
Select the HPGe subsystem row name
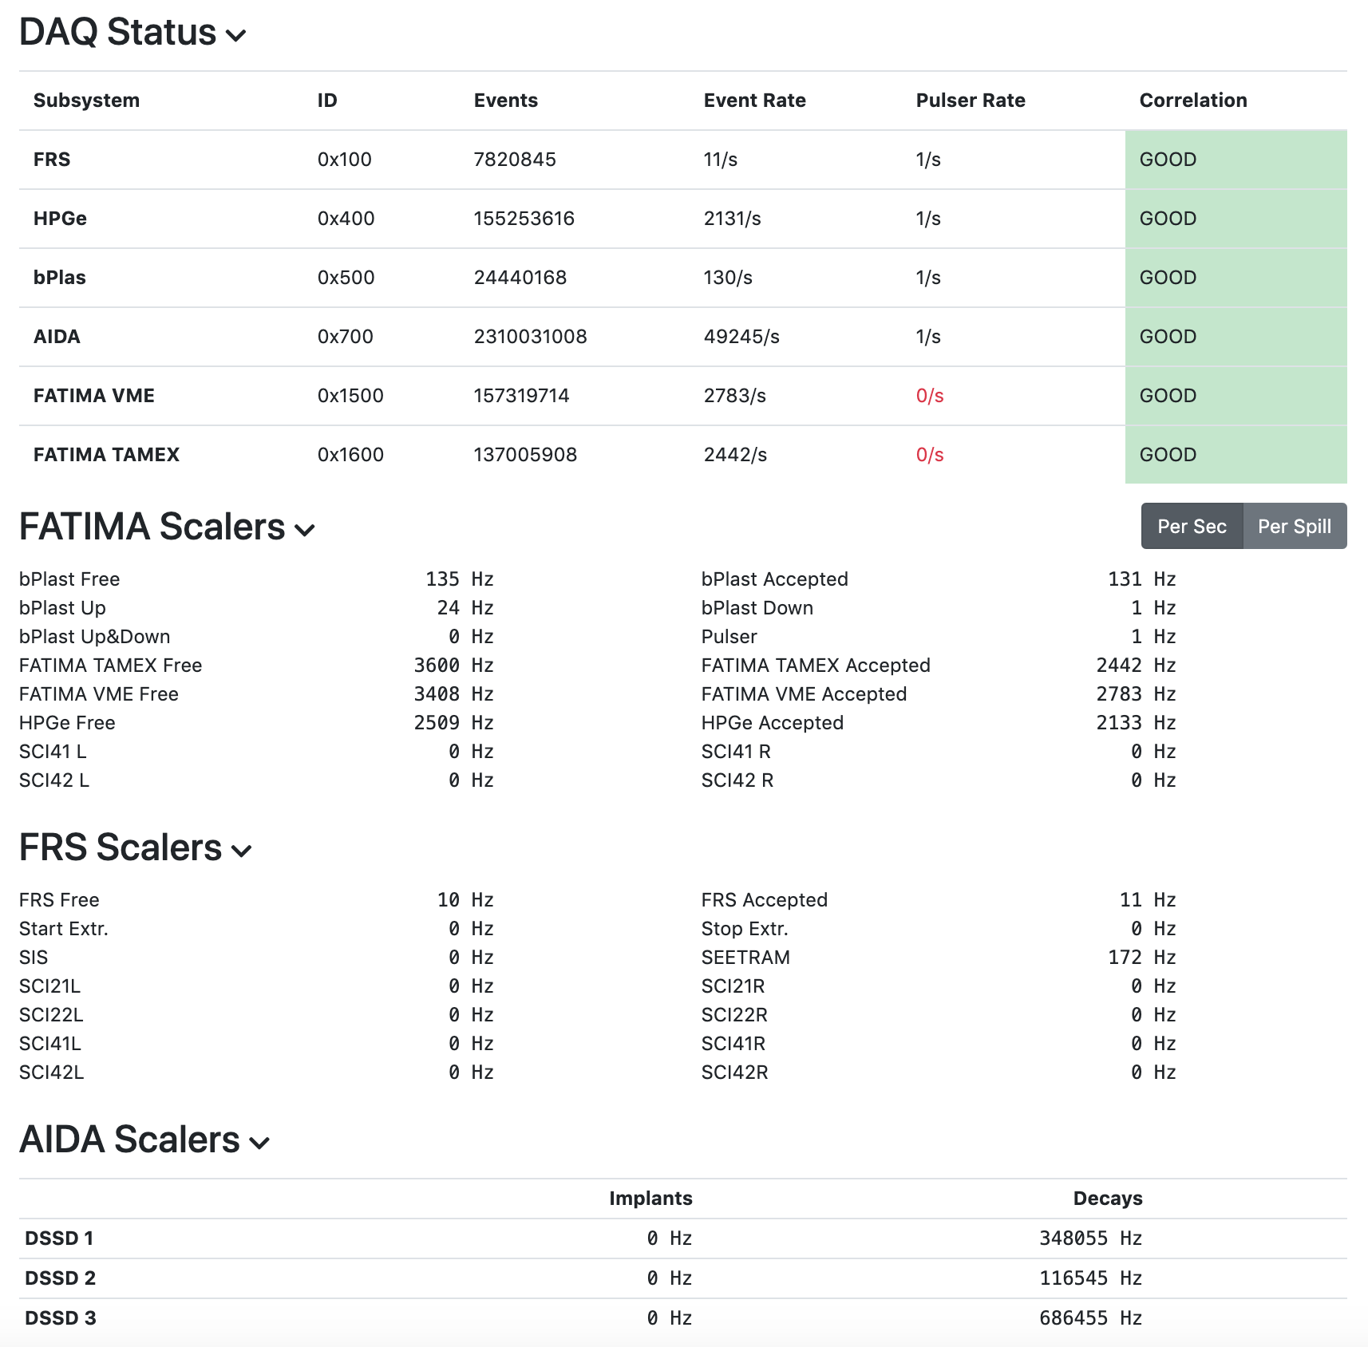coord(60,219)
